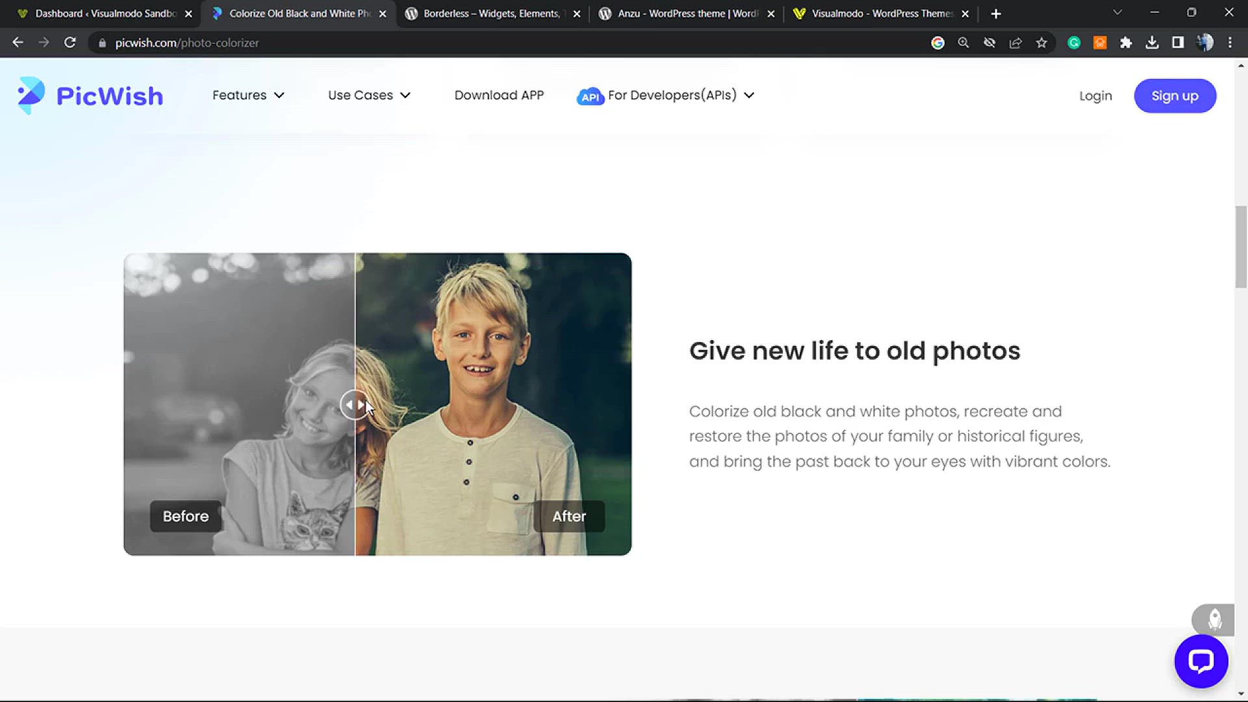Bookmark this page with the star

(x=1041, y=43)
